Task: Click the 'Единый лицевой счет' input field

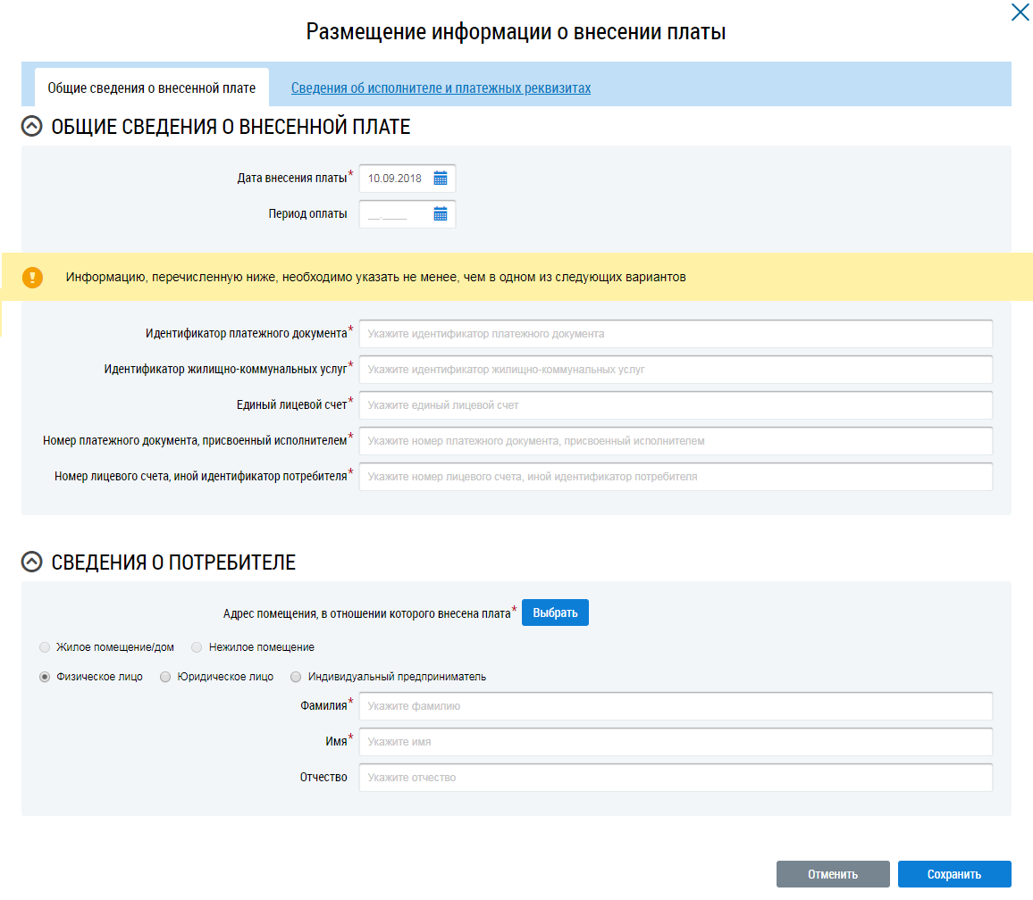Action: click(x=675, y=405)
